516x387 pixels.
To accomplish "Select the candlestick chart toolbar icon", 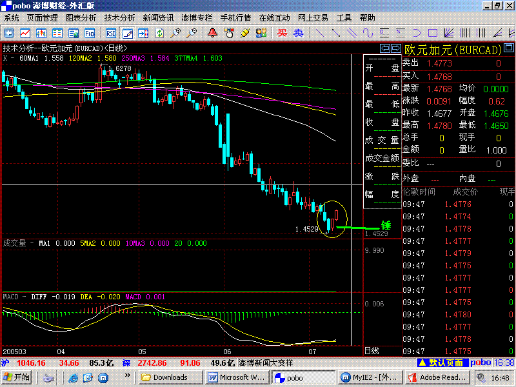I will pyautogui.click(x=41, y=34).
